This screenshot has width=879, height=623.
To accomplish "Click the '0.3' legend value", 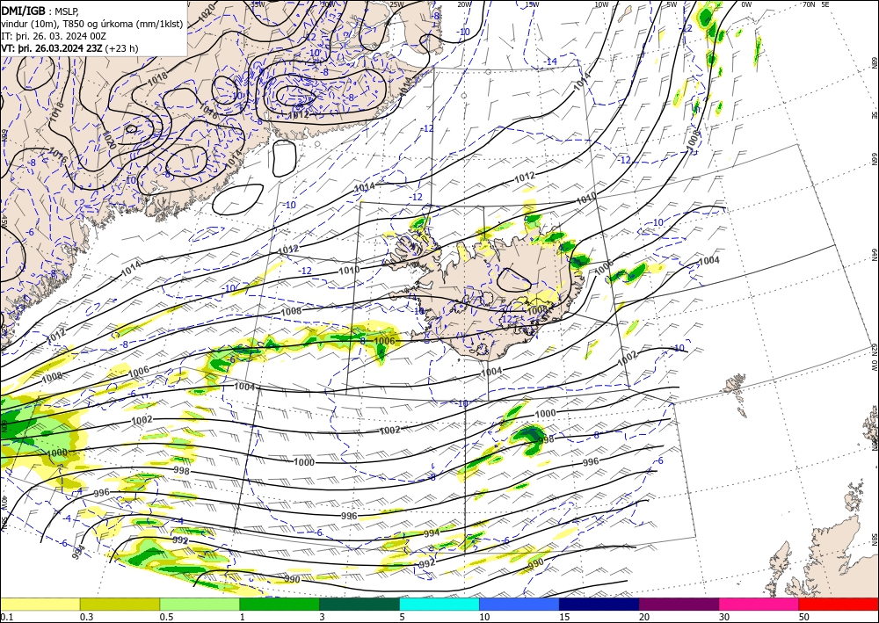I will click(86, 617).
